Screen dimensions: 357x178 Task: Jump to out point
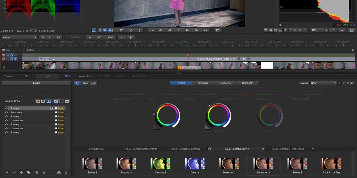(205, 30)
